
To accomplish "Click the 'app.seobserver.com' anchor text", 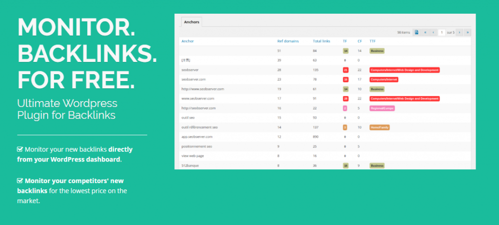I will point(197,137).
